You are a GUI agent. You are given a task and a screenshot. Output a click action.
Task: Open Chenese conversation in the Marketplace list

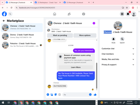coord(22,27)
